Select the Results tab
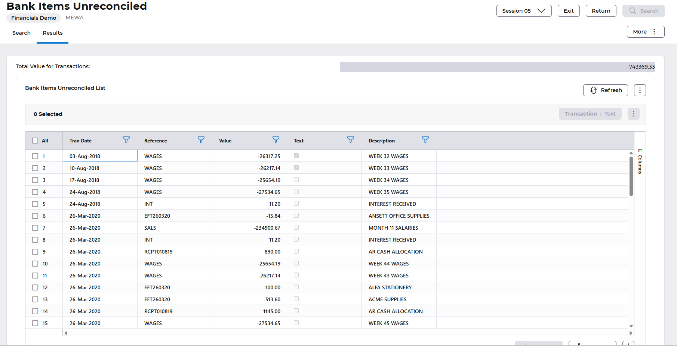 coord(53,33)
